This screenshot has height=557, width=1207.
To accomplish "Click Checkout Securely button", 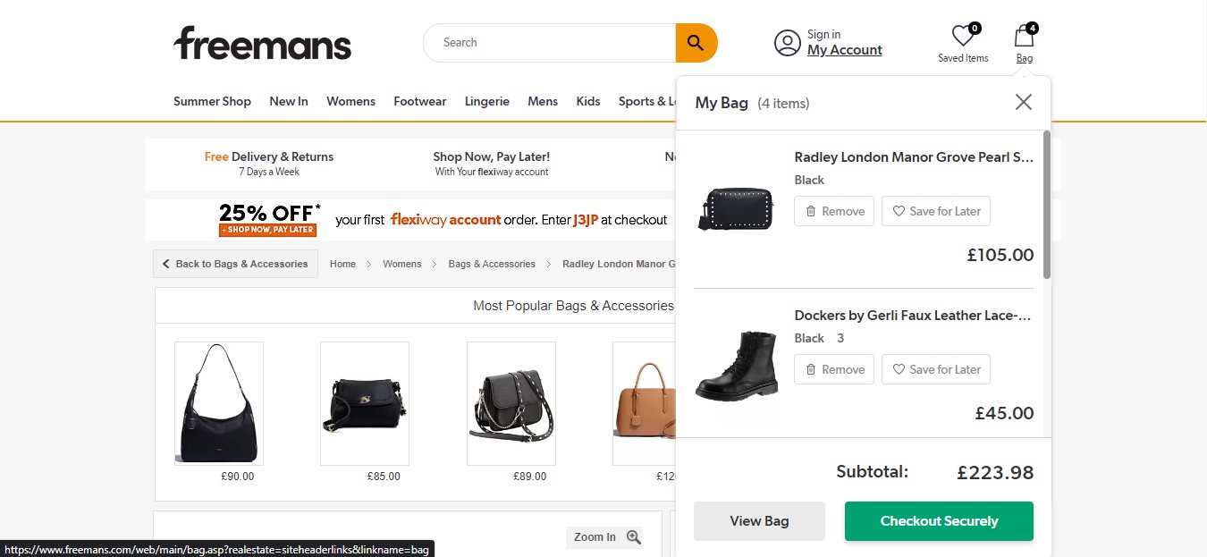I will pos(939,521).
